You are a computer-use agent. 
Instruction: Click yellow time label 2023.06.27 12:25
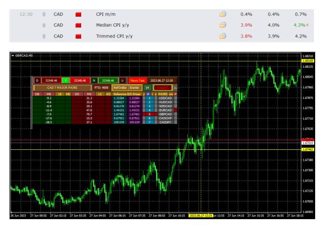(200, 215)
